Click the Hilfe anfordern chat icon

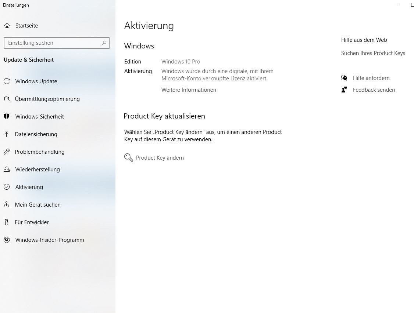tap(344, 78)
